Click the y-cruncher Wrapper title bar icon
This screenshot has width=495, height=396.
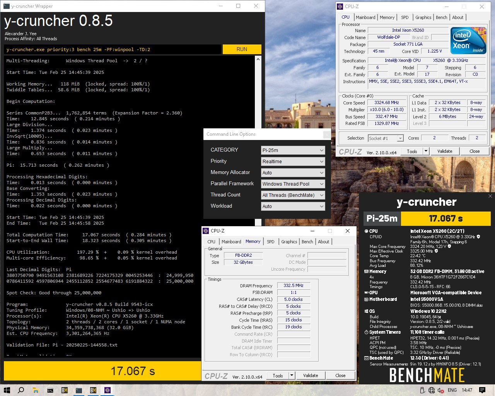click(6, 6)
